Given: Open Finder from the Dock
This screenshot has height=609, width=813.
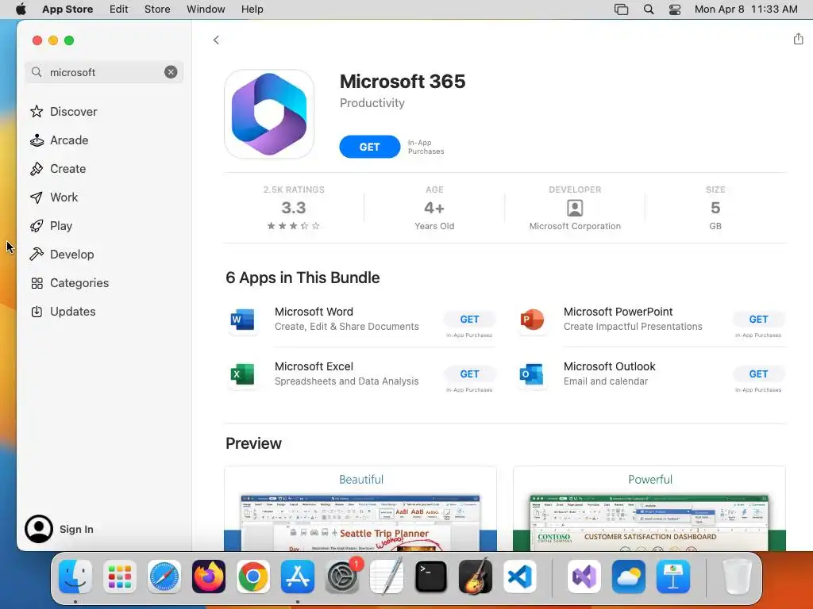Looking at the screenshot, I should 75,576.
